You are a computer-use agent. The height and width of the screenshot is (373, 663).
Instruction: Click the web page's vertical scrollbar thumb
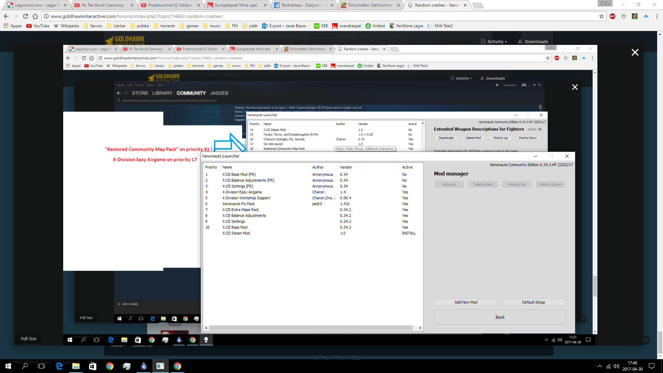pyautogui.click(x=660, y=343)
